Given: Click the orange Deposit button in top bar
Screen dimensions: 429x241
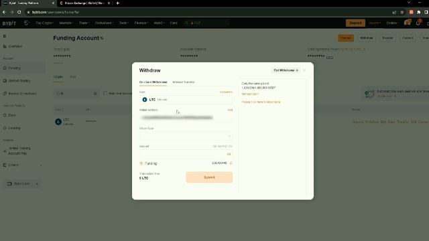Looking at the screenshot, I should 355,23.
